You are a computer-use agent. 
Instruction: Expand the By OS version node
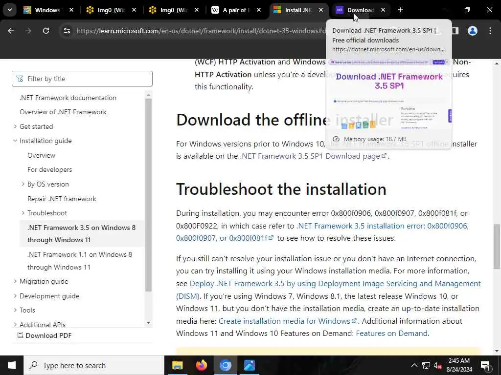[23, 184]
